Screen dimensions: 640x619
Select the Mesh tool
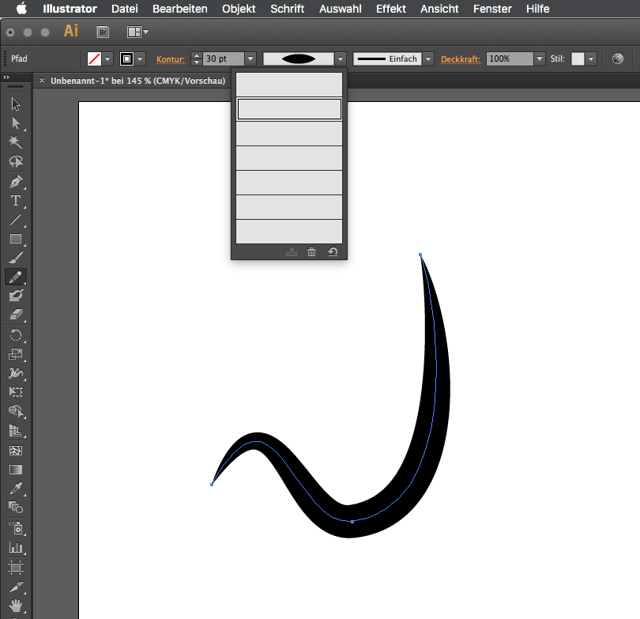16,451
